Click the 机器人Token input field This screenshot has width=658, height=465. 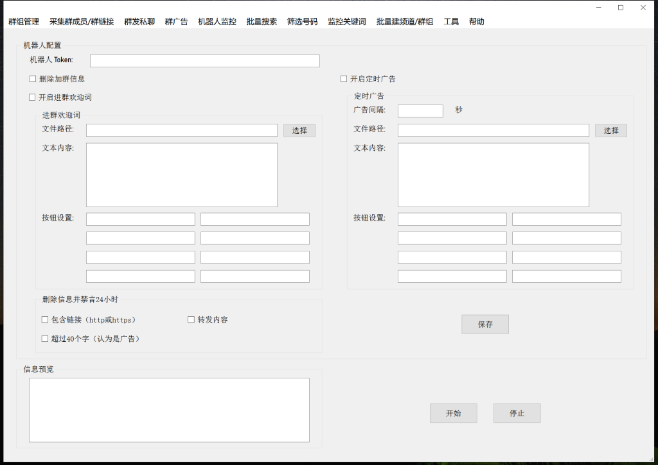pos(204,60)
